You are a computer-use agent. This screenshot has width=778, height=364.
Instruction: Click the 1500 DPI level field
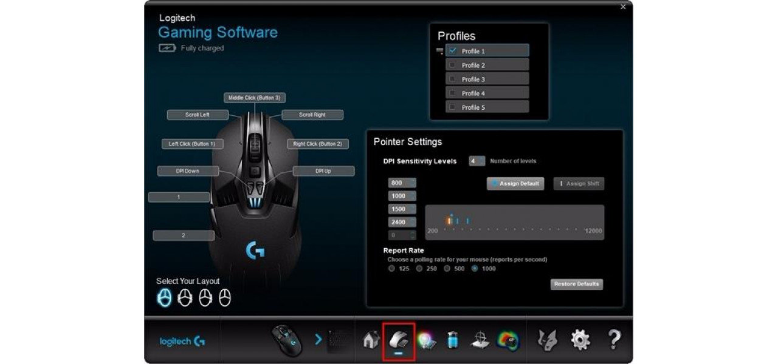click(402, 209)
